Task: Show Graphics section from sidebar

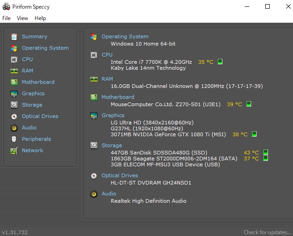Action: [x=33, y=93]
